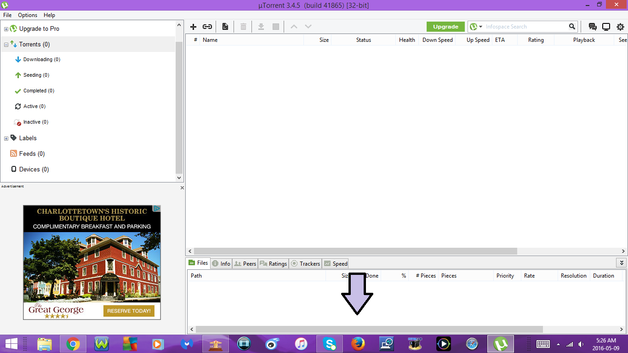Click the Move Down Queue arrow

pos(308,27)
